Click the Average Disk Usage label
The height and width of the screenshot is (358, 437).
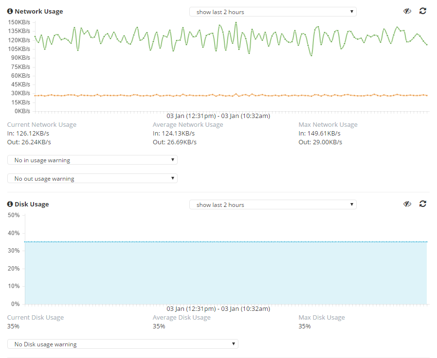pyautogui.click(x=182, y=317)
